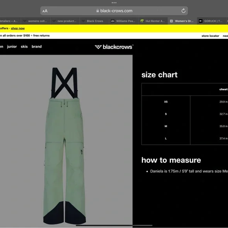This screenshot has height=228, width=228.
Task: Open the skis menu
Action: 24,46
